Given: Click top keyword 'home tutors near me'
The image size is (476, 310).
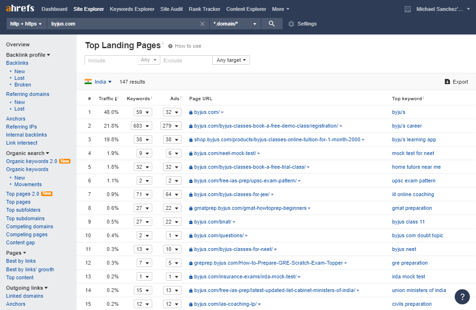Looking at the screenshot, I should click(x=416, y=167).
